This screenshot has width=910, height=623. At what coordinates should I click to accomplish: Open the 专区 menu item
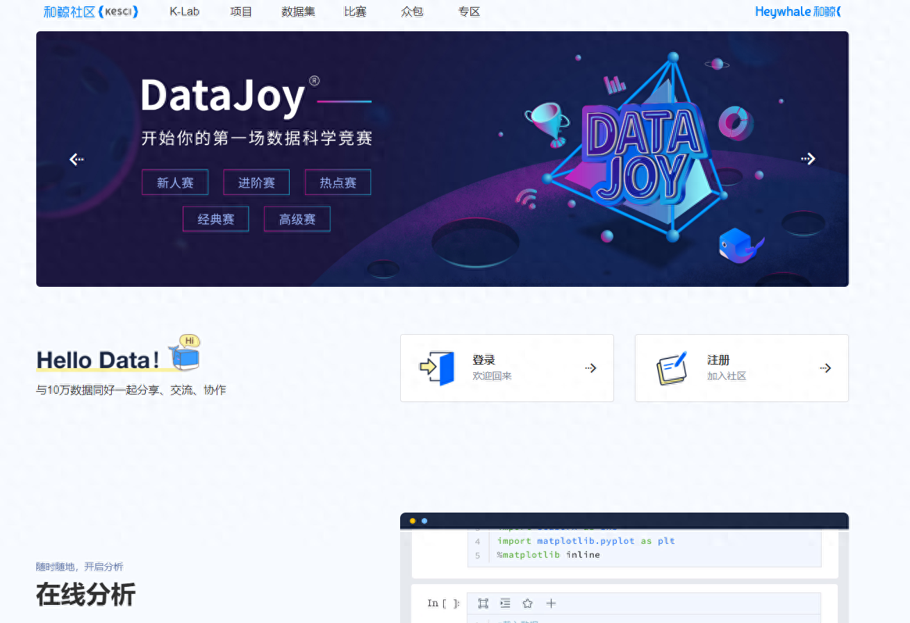click(x=469, y=11)
